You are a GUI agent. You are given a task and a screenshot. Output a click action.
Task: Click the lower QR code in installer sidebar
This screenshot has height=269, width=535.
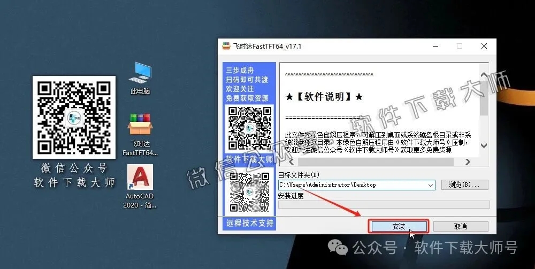pos(250,192)
